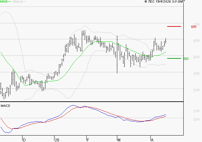This screenshot has width=202, height=142.
Task: Click the MACD panel title
Action: [5, 106]
